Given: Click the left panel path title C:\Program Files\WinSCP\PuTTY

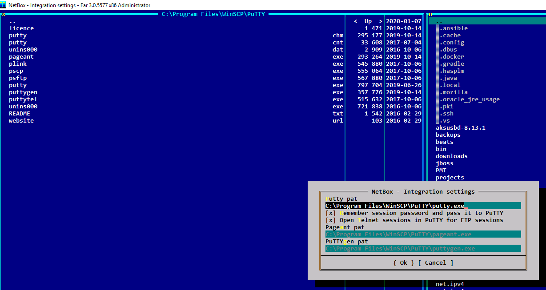Looking at the screenshot, I should (213, 14).
